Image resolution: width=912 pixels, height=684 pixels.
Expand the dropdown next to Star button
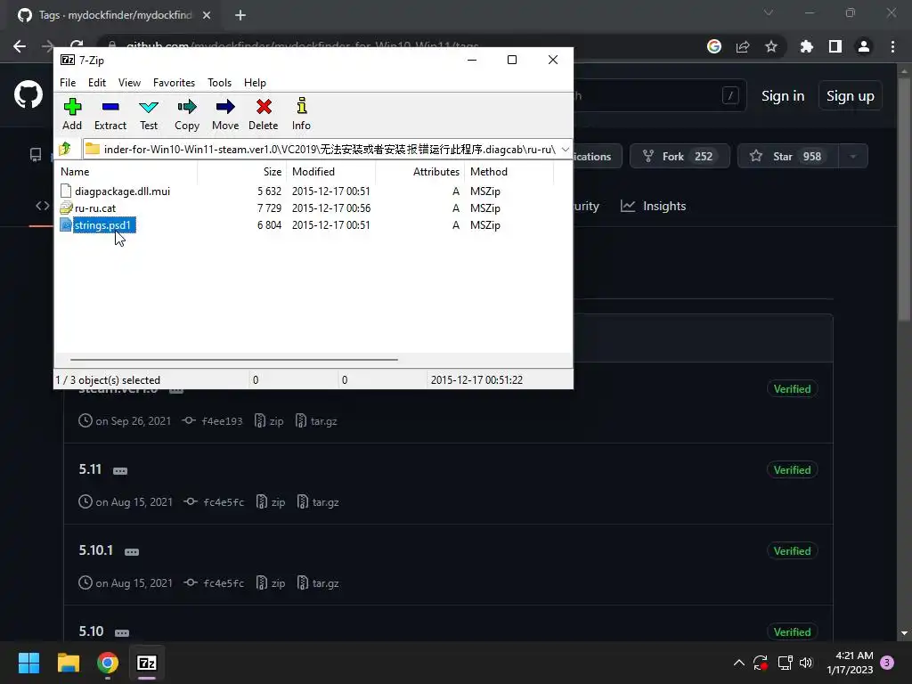click(x=853, y=157)
